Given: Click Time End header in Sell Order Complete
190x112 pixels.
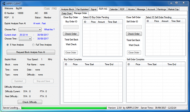Looking at the screenshot, I should pyautogui.click(x=172, y=64).
